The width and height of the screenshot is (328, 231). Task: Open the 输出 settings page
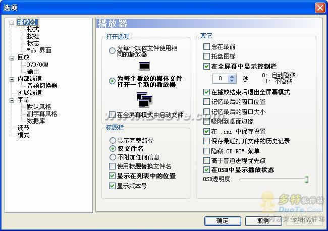click(x=33, y=72)
